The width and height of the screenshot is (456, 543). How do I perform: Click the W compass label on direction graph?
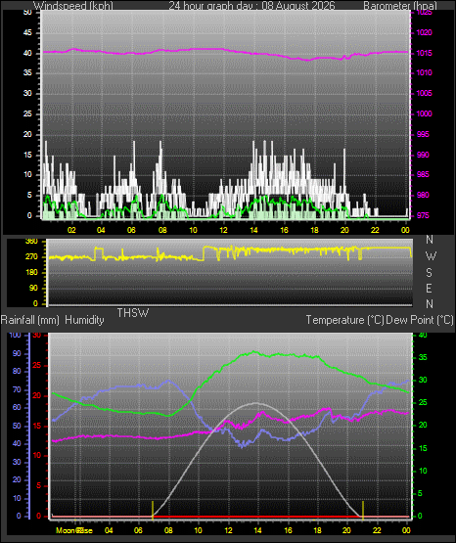point(431,256)
